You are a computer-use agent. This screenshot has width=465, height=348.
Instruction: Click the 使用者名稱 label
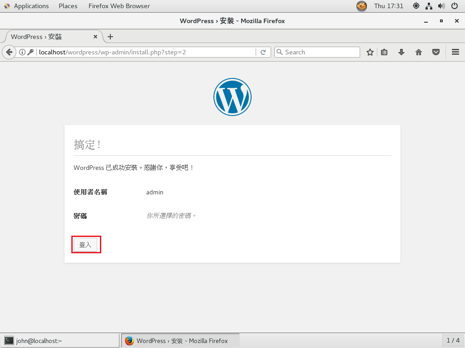click(x=90, y=192)
